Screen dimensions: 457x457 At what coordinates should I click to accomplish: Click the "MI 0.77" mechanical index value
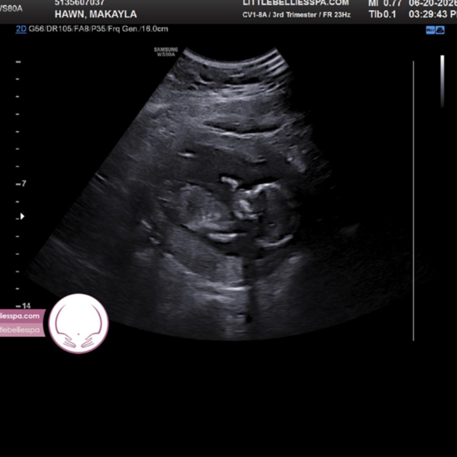pos(385,3)
